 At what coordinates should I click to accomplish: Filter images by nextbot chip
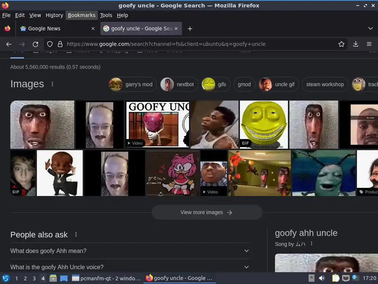[179, 84]
